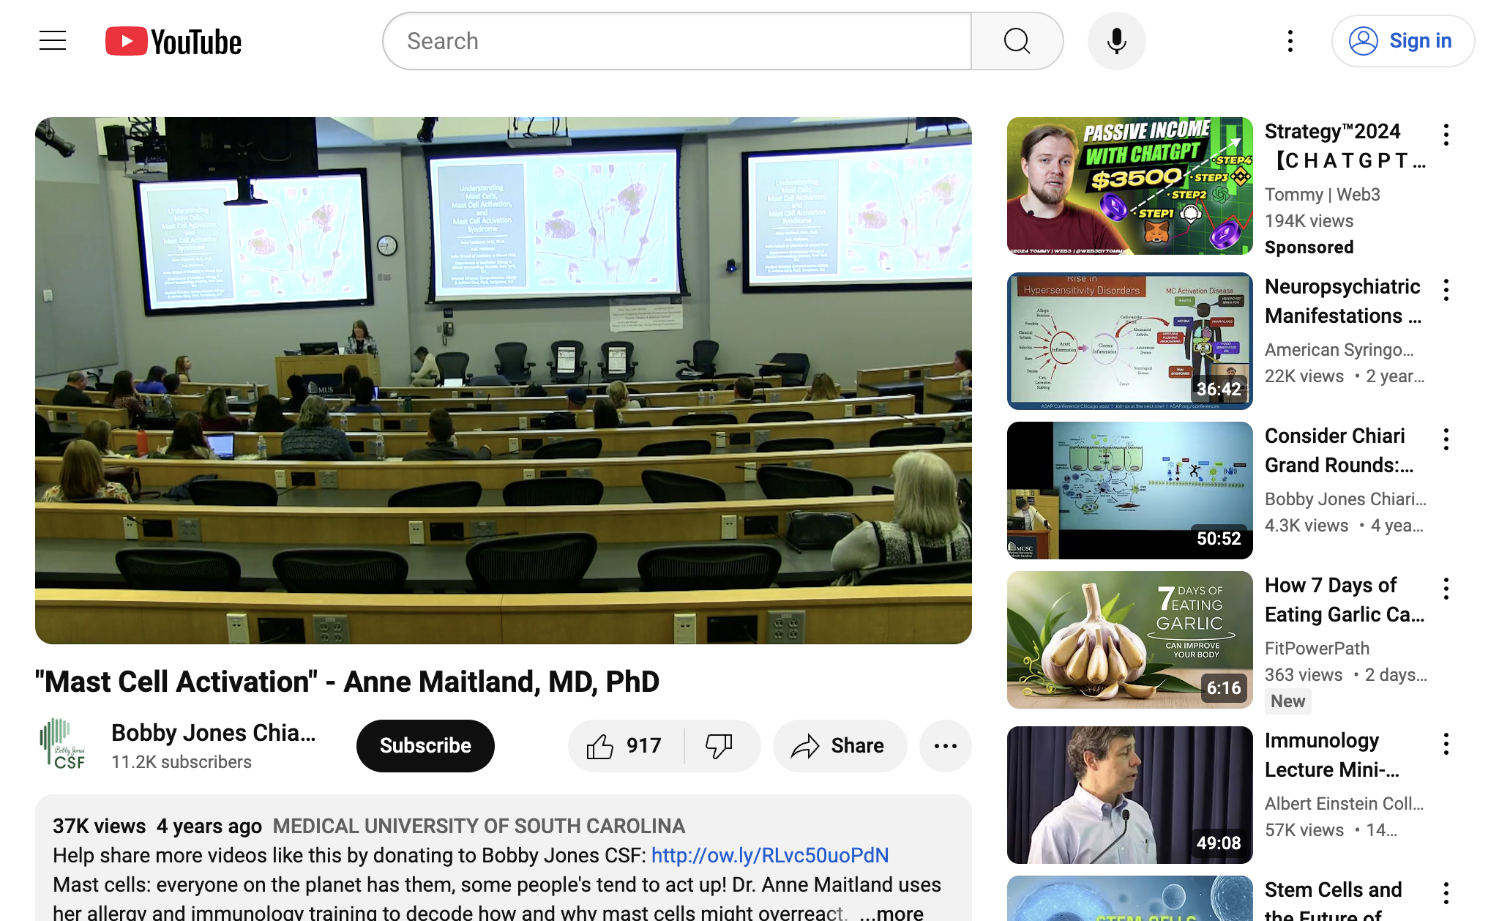
Task: Click the 917 like count
Action: [644, 746]
